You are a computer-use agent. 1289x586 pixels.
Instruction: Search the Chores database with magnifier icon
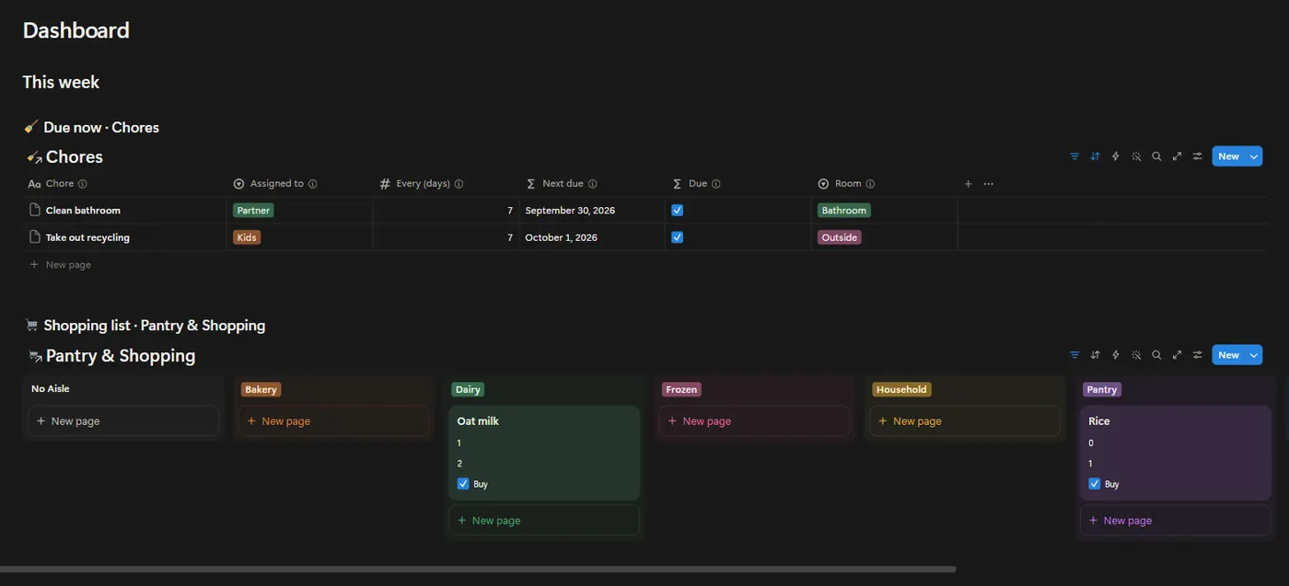[x=1156, y=156]
